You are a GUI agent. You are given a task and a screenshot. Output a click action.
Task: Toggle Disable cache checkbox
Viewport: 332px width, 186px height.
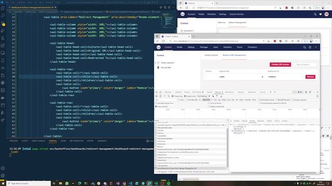pyautogui.click(x=185, y=96)
